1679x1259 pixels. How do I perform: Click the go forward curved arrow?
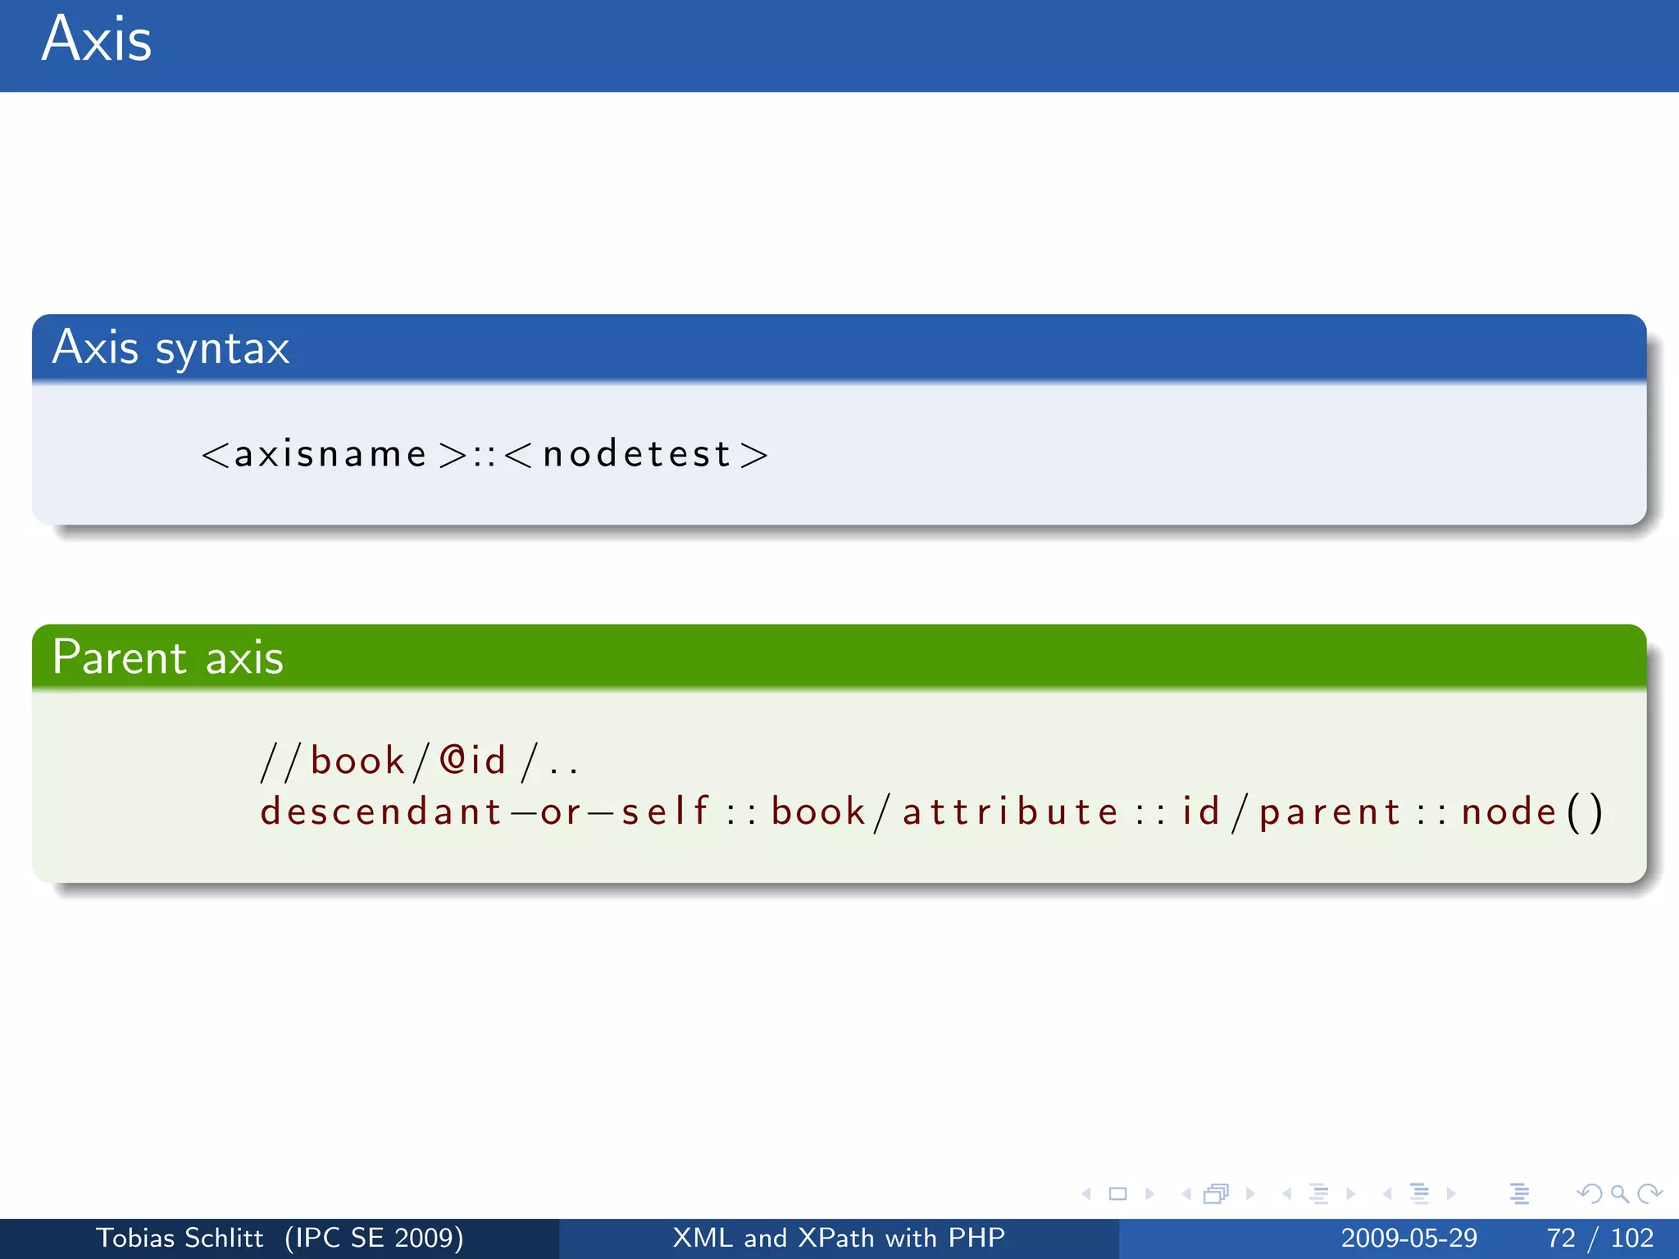tap(1649, 1194)
